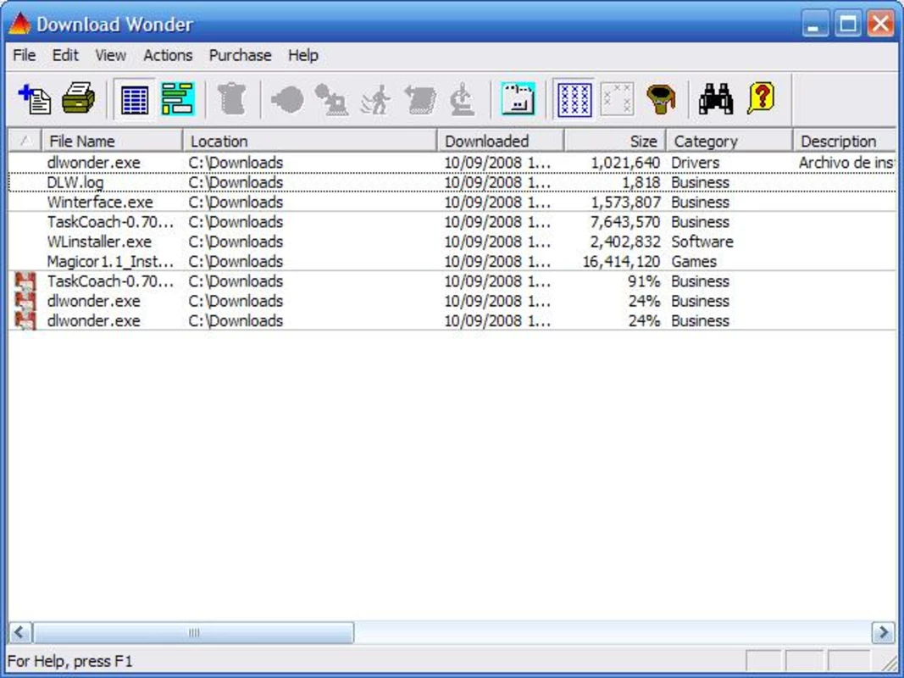Click the sort arrow column header
Viewport: 904px width, 678px height.
25,142
